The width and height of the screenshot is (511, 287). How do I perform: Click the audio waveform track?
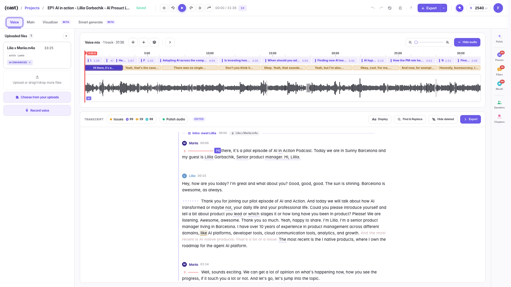click(283, 88)
